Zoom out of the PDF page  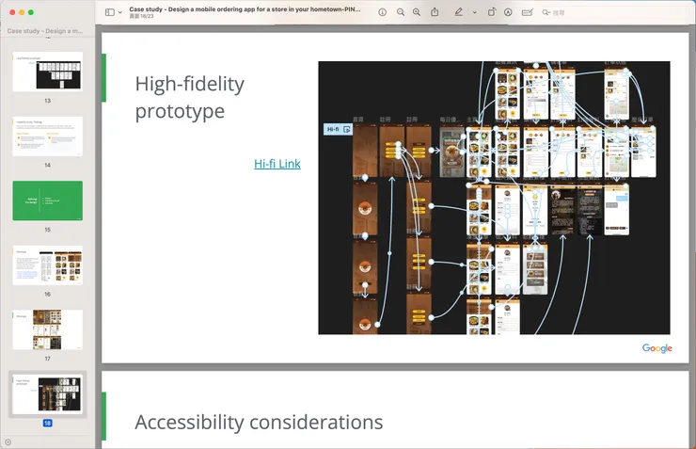(x=401, y=12)
